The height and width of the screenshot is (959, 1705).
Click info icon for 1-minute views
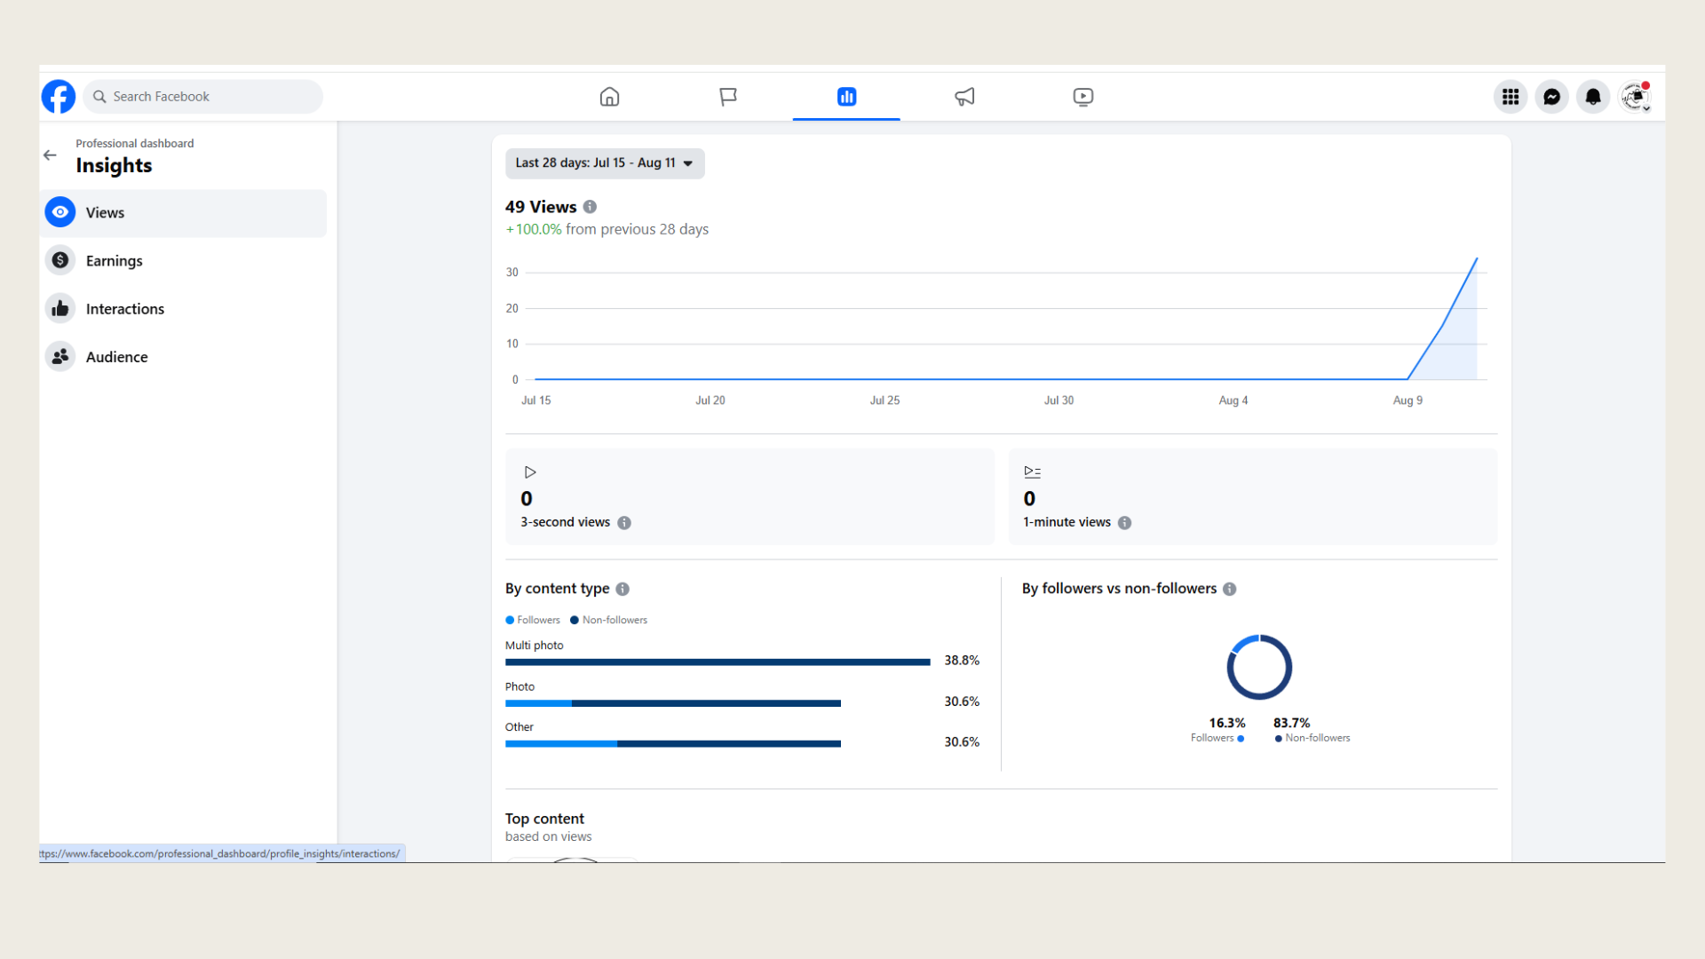pyautogui.click(x=1124, y=523)
